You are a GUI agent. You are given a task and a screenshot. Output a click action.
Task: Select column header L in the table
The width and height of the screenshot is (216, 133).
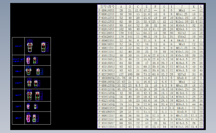click(201, 7)
